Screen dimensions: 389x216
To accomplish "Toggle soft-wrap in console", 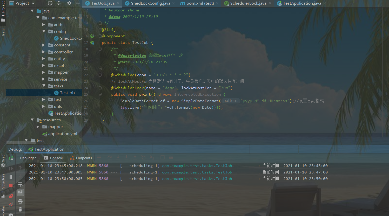I will [20, 185].
